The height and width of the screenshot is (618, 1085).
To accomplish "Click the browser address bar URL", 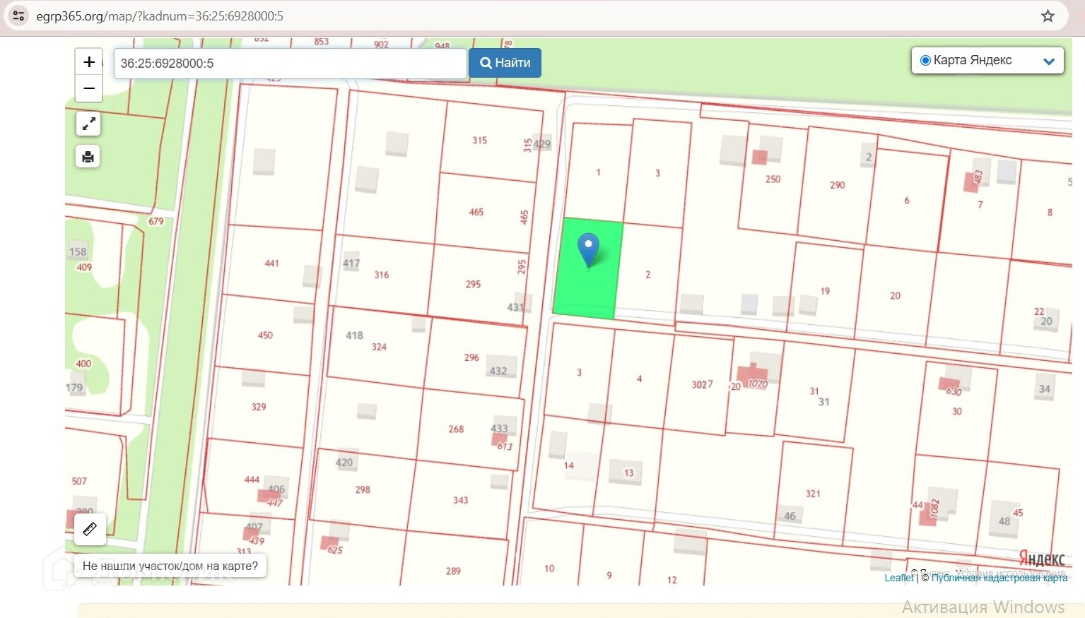I will (x=160, y=16).
